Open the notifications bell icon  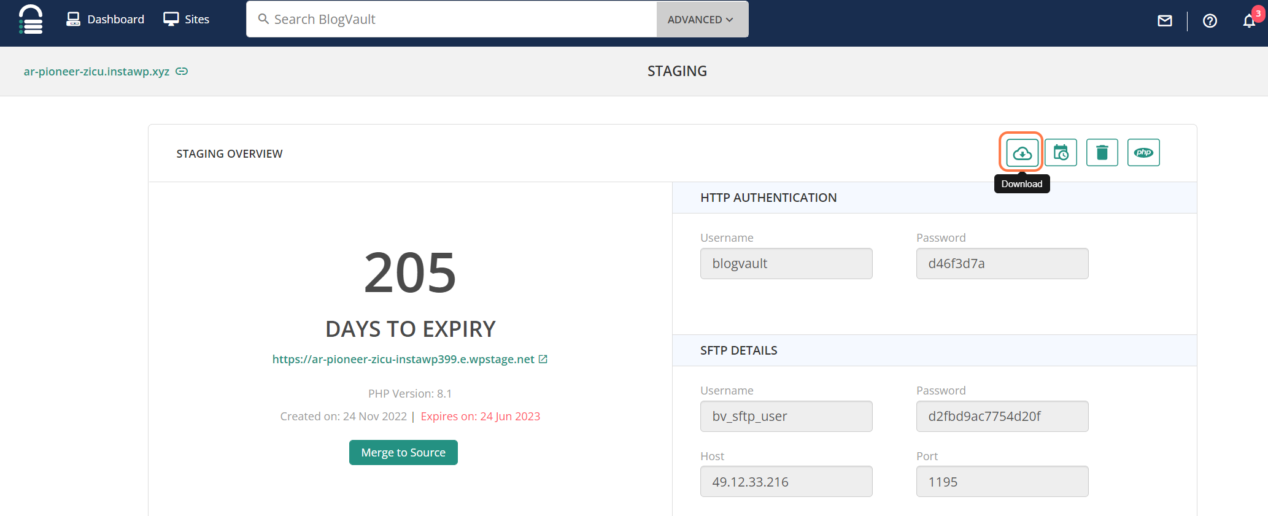pos(1250,20)
